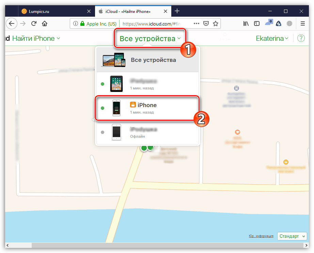Image resolution: width=314 pixels, height=253 pixels.
Task: Open the Найти iPhone app switcher
Action: (x=36, y=38)
